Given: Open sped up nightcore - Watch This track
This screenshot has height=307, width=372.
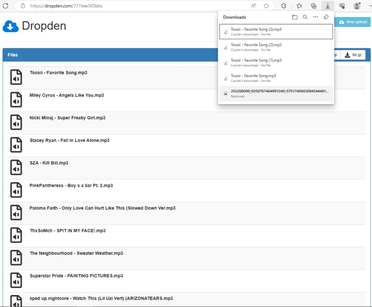Looking at the screenshot, I should tap(101, 298).
